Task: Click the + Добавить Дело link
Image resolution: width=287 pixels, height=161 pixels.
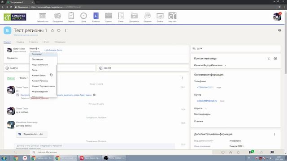Action: point(53,50)
